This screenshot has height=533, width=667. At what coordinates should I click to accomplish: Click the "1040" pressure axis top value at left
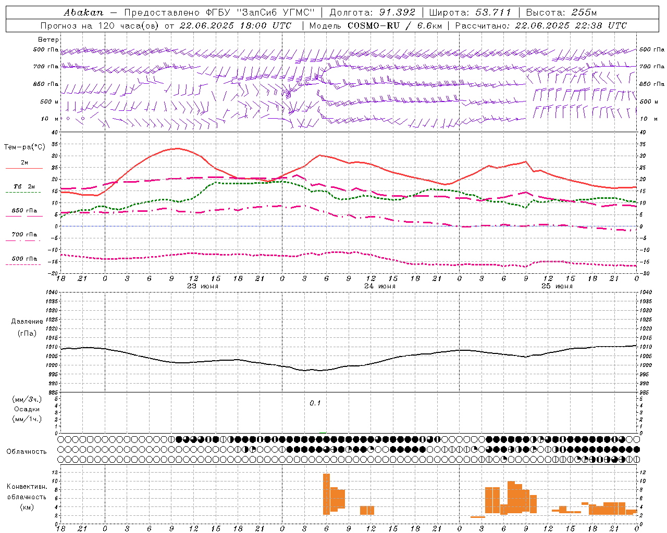52,293
